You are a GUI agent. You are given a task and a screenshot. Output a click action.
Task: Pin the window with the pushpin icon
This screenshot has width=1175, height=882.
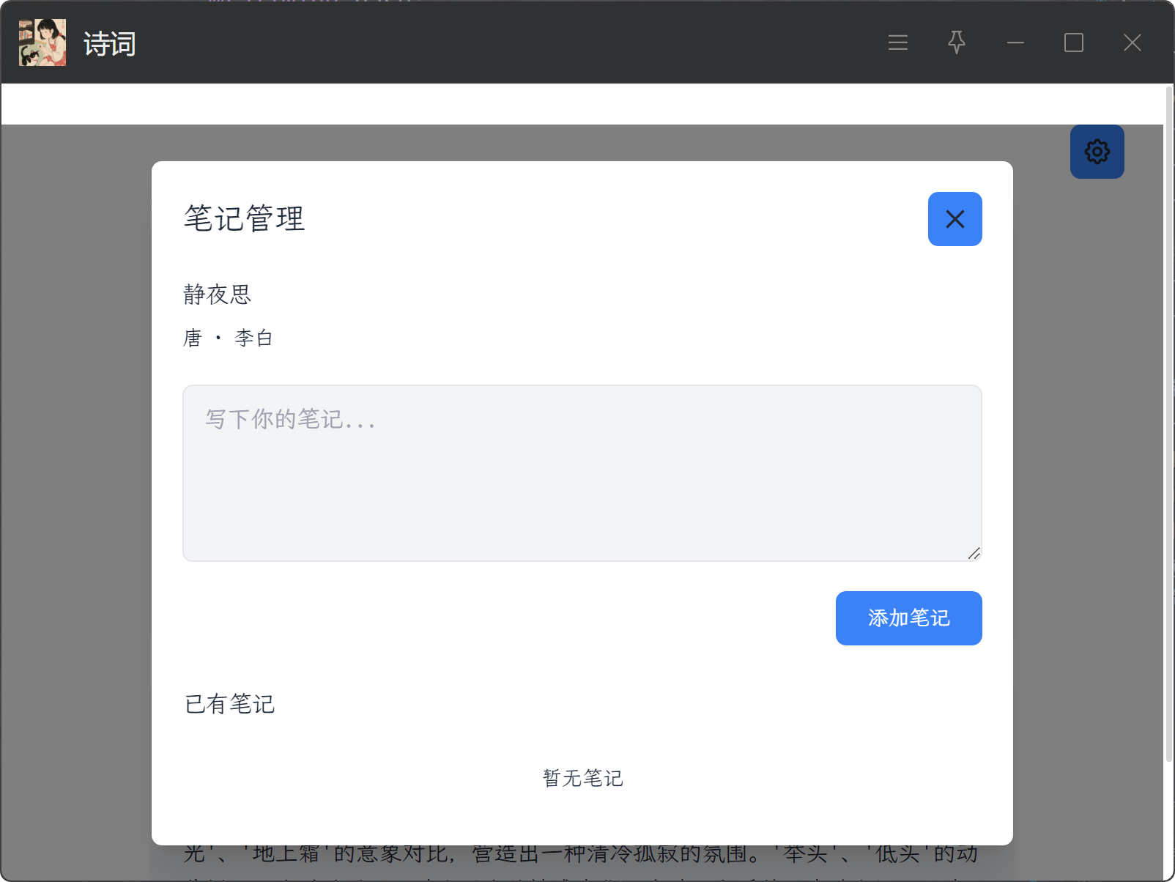point(957,42)
